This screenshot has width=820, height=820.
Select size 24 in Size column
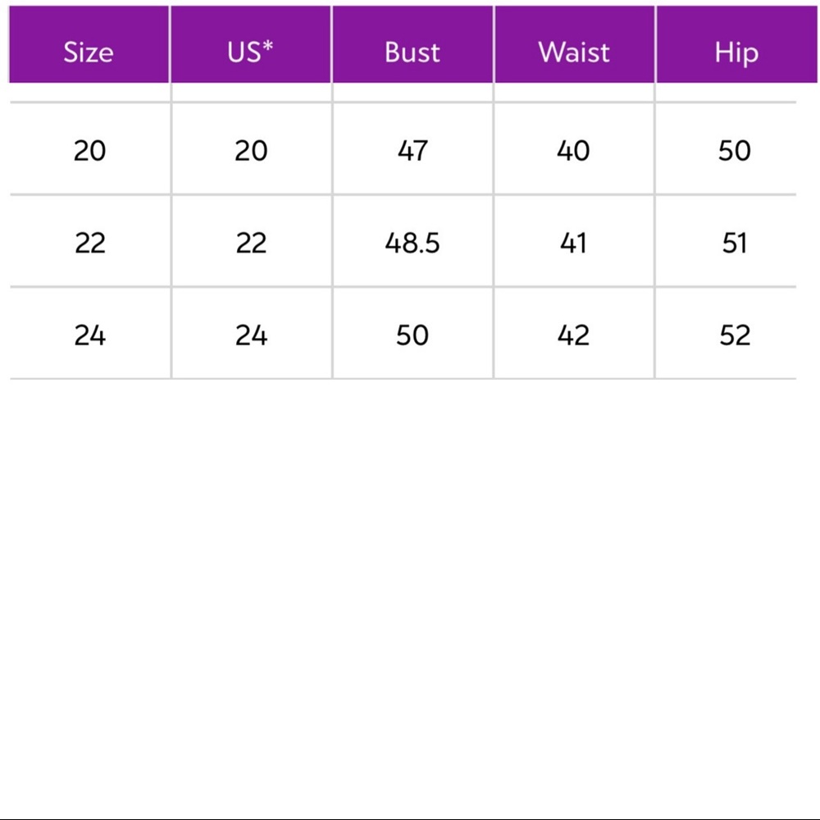[x=89, y=335]
